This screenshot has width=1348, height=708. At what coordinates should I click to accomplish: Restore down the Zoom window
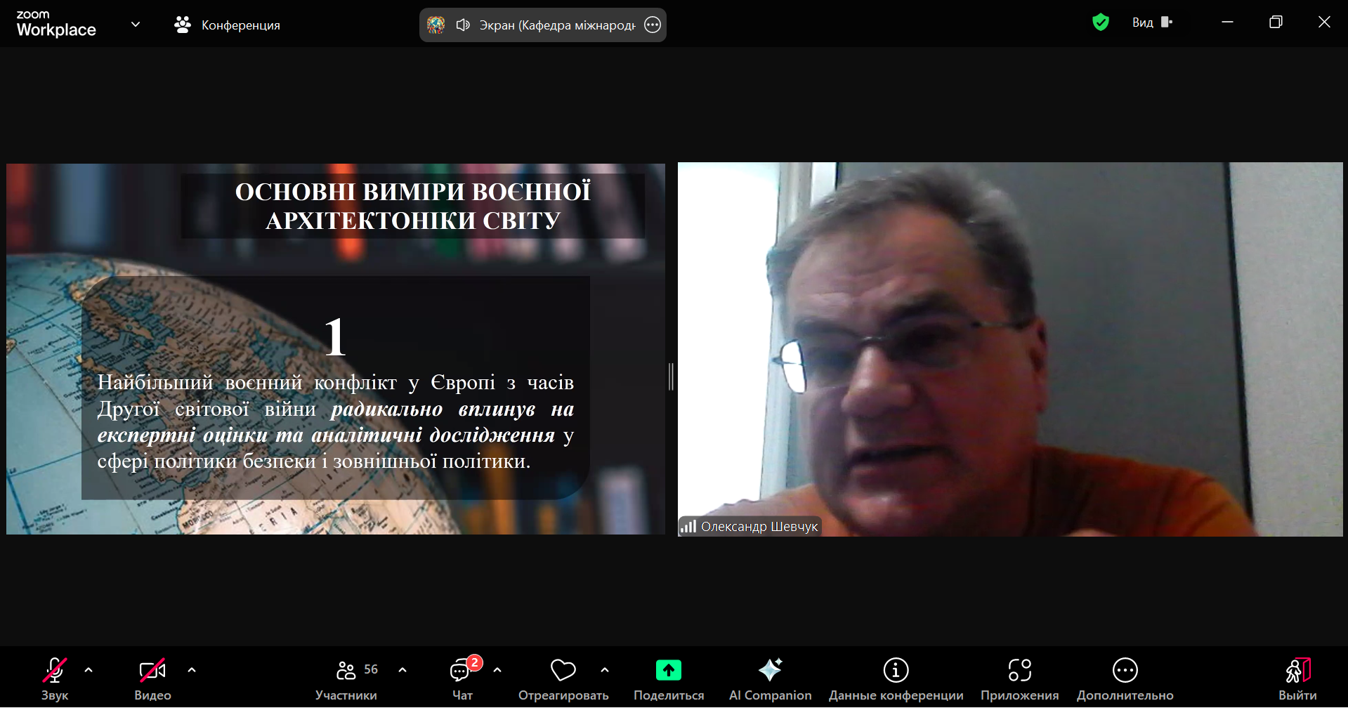tap(1276, 22)
